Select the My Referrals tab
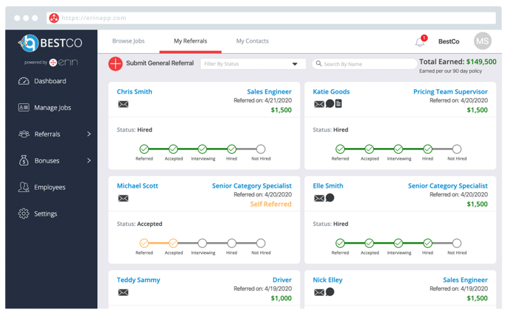The height and width of the screenshot is (315, 507). (190, 41)
